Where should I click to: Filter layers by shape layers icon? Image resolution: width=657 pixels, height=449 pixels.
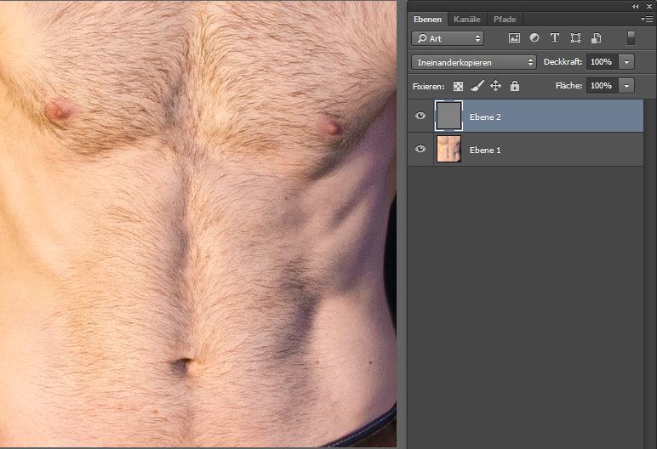tap(575, 38)
